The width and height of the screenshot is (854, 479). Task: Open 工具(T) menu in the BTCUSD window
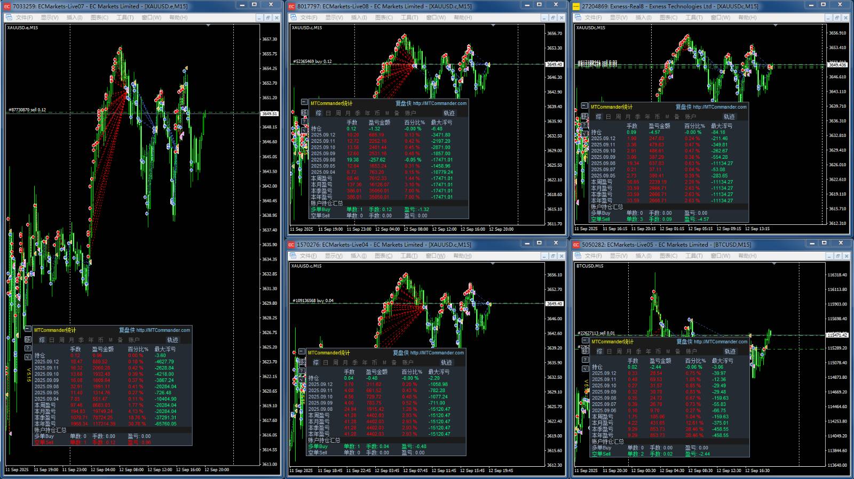pos(694,256)
